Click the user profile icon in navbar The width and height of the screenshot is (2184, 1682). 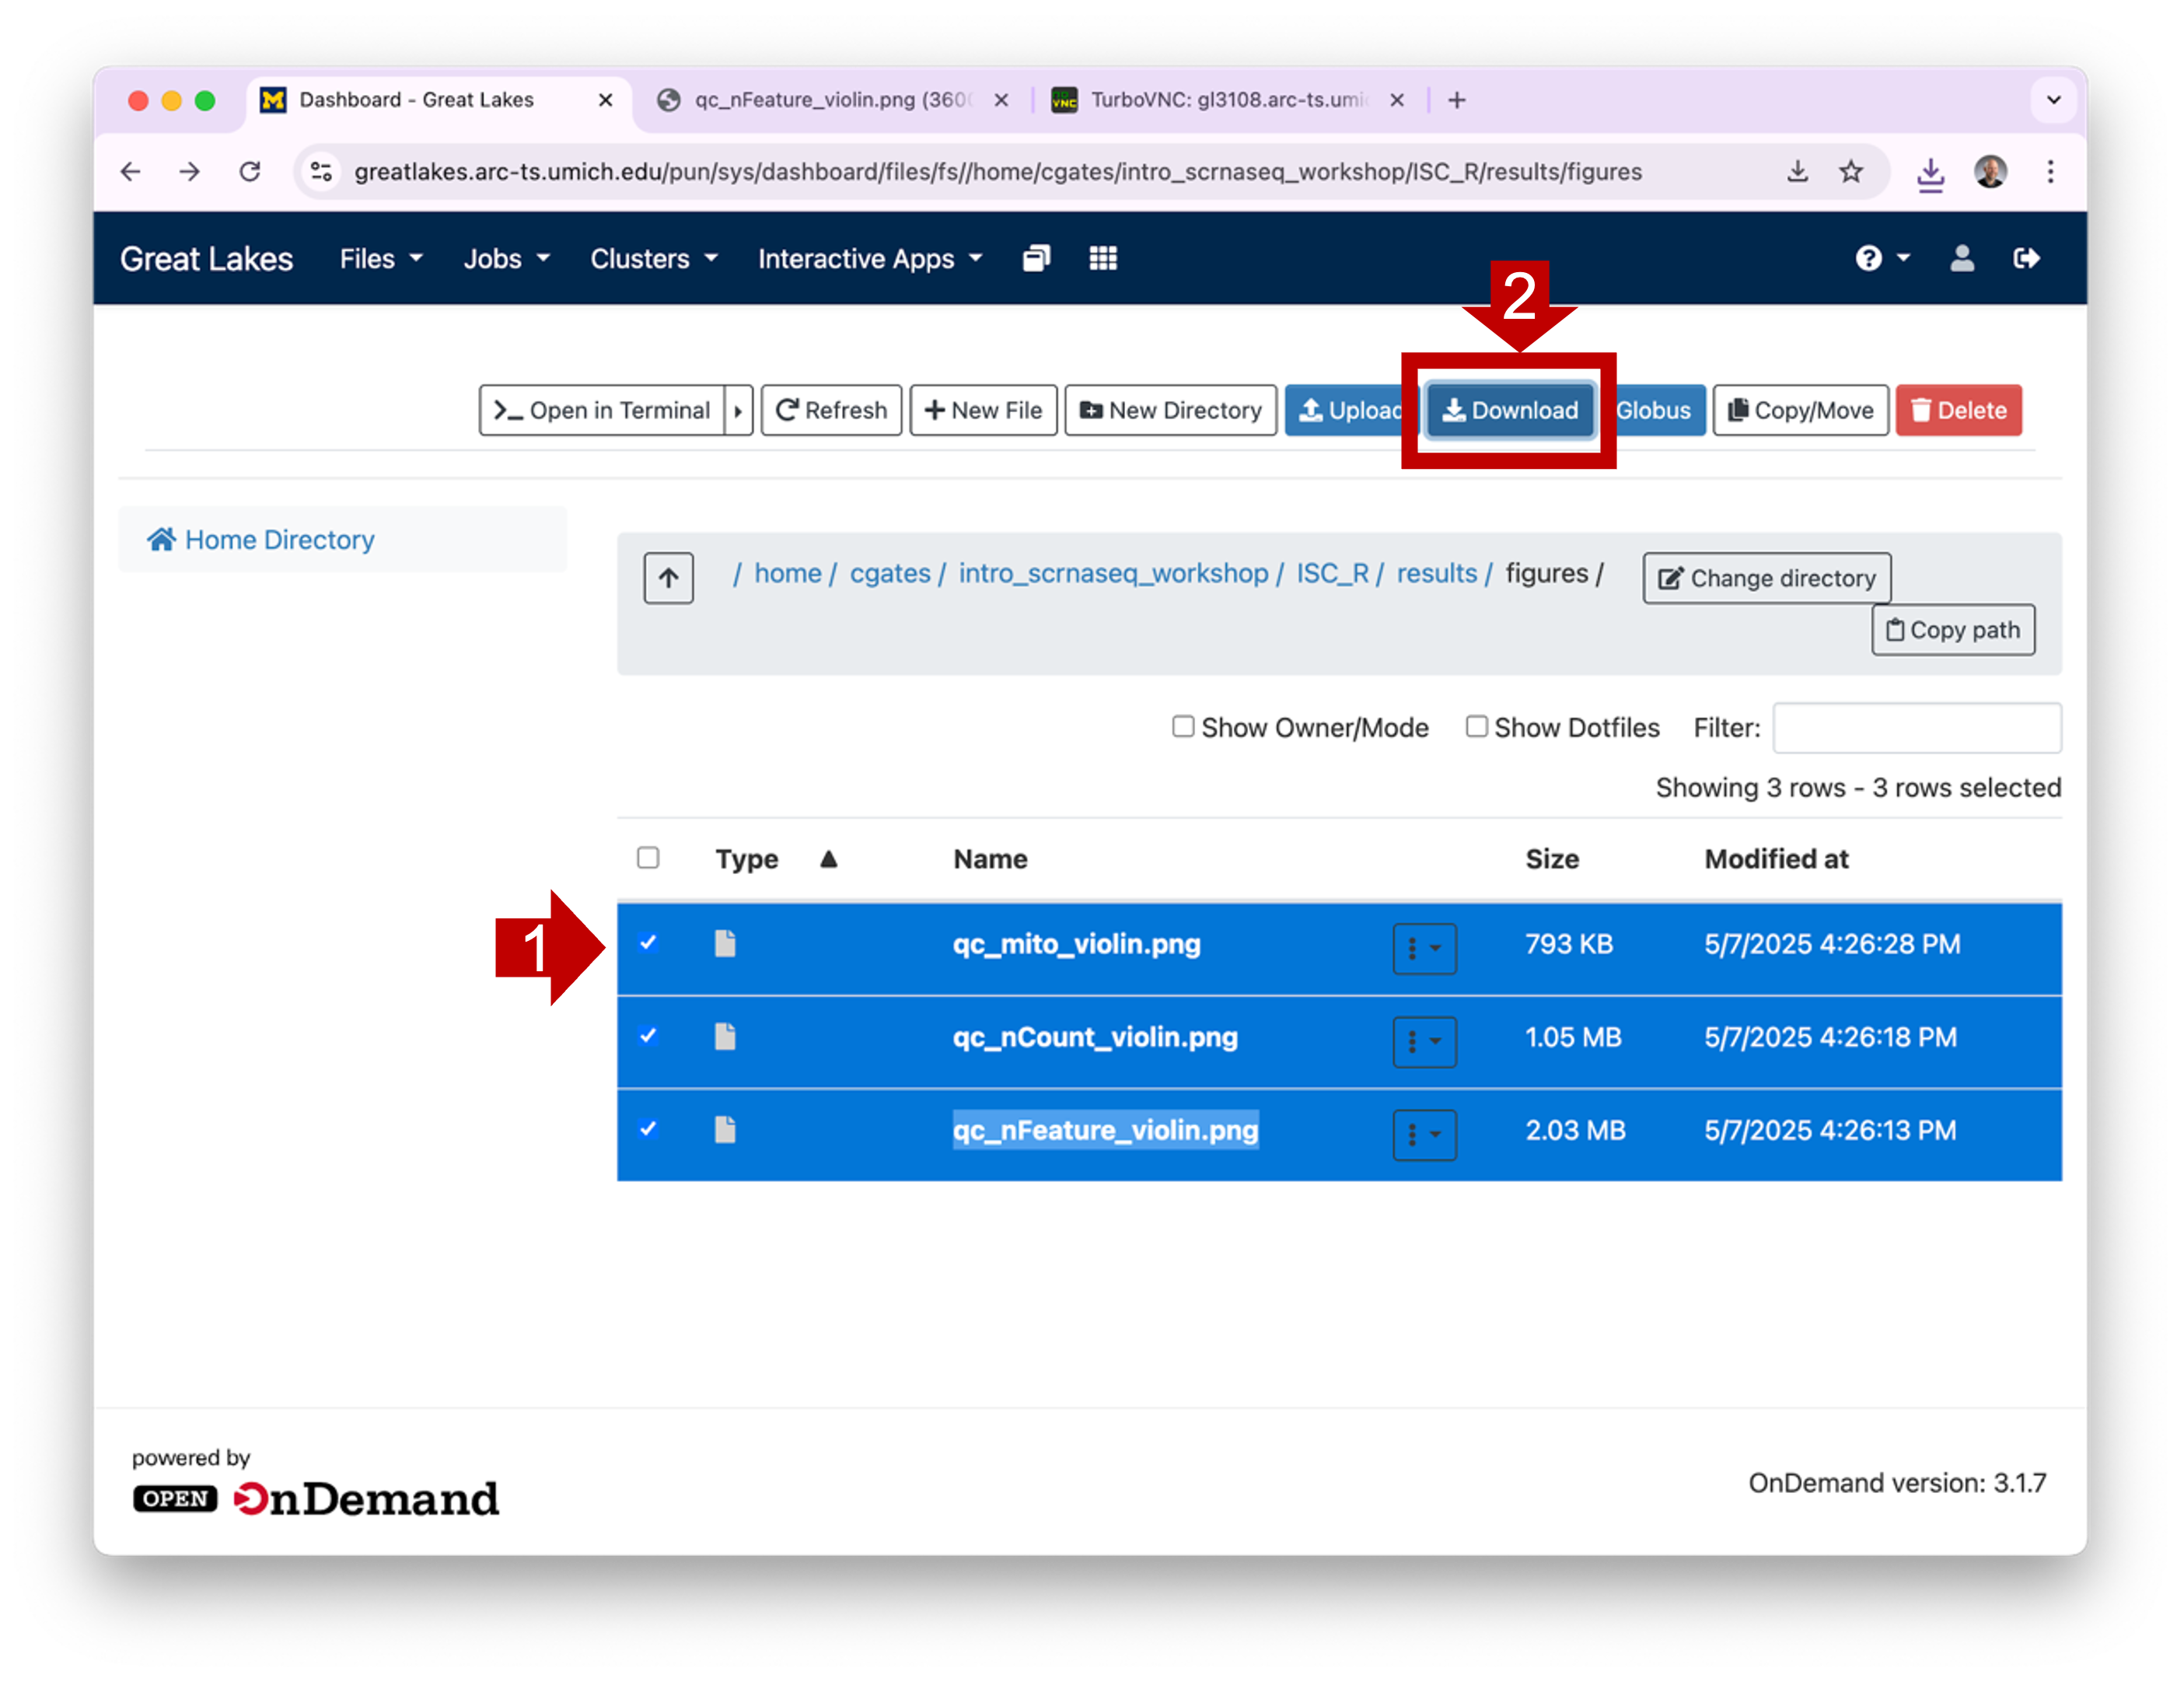tap(1961, 259)
